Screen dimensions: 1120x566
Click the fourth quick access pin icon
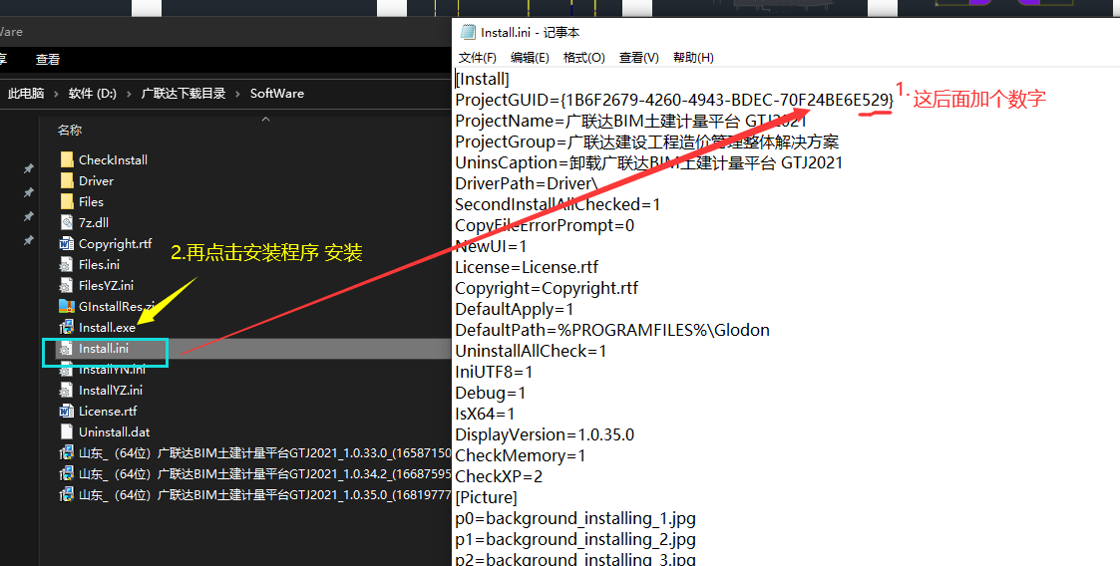[x=28, y=240]
